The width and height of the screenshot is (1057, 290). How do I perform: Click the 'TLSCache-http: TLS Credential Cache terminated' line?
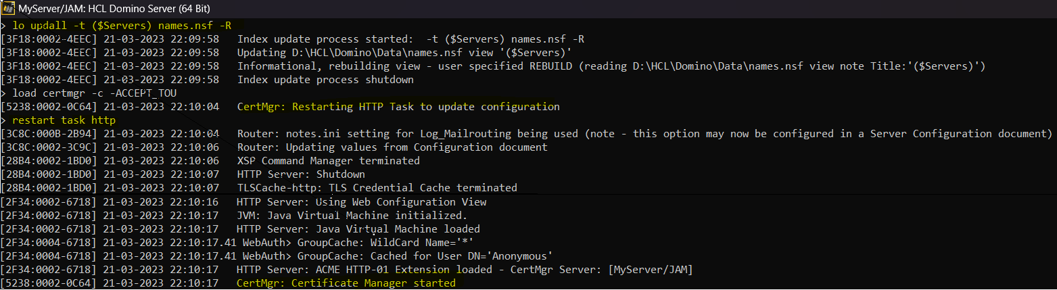pyautogui.click(x=377, y=188)
